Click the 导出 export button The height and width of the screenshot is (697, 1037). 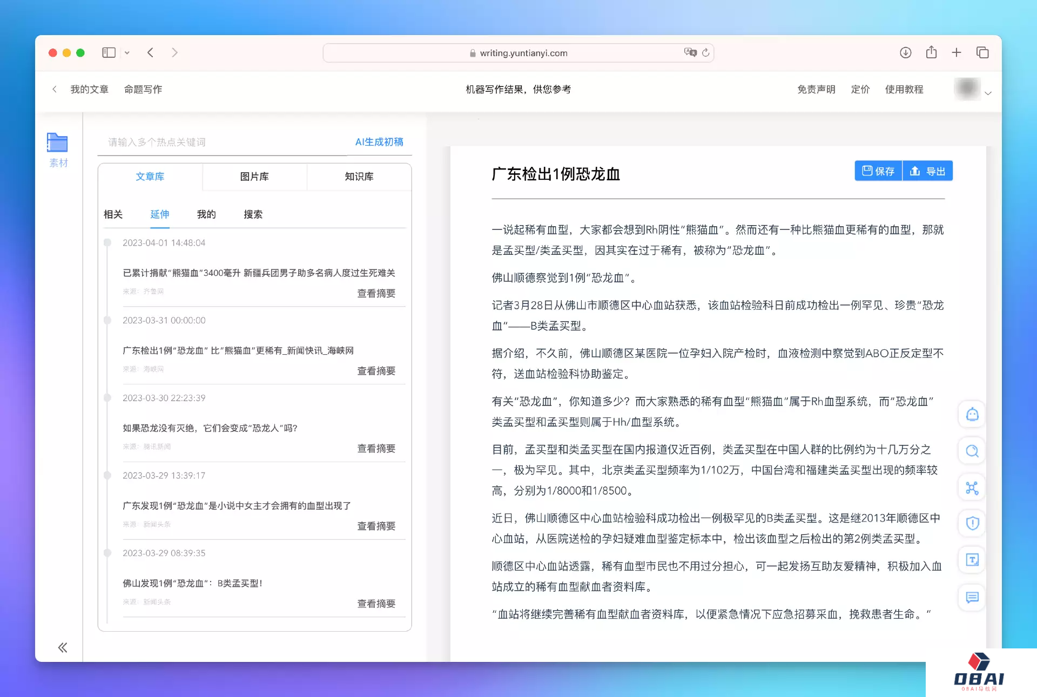pyautogui.click(x=927, y=171)
